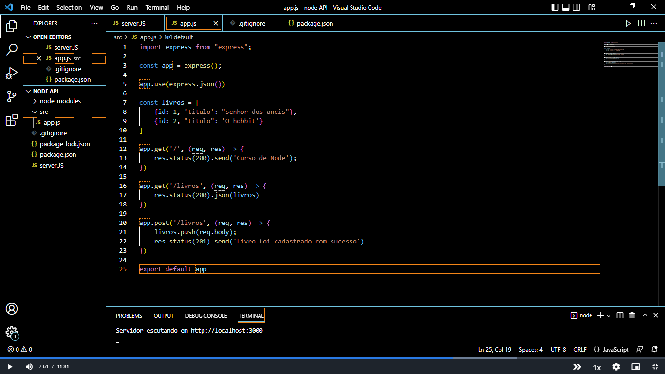Open editor More Actions ellipsis
Screen dimensions: 665x374
pos(654,23)
